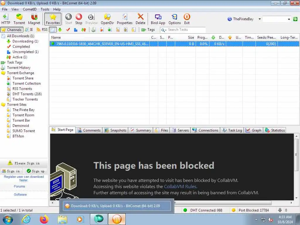Open the CometID menu

tap(30, 9)
